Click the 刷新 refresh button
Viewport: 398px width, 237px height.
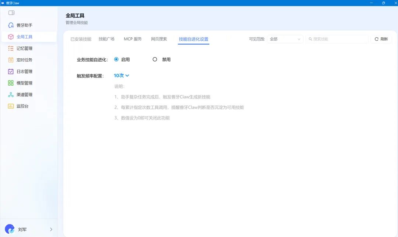tap(381, 39)
